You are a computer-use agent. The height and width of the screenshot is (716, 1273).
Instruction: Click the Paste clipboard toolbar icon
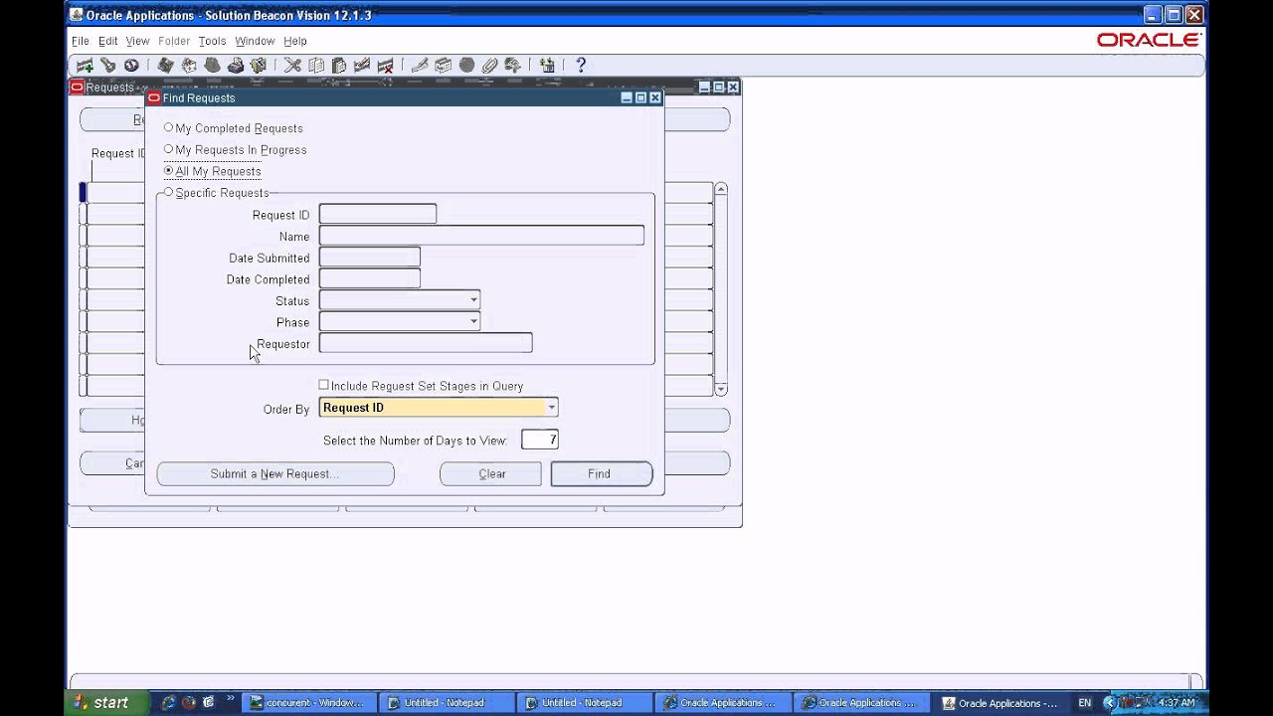[339, 66]
